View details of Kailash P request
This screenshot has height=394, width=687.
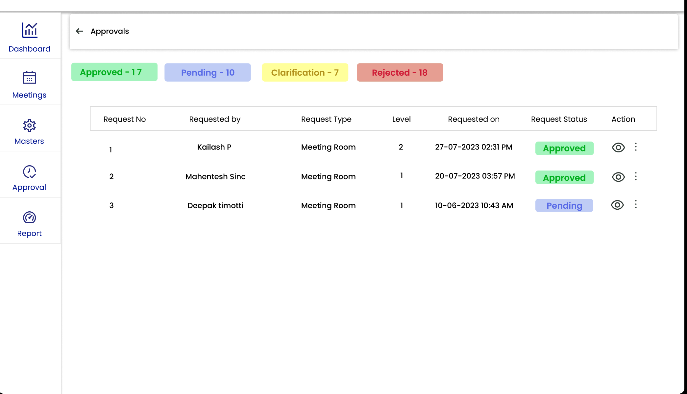point(618,147)
